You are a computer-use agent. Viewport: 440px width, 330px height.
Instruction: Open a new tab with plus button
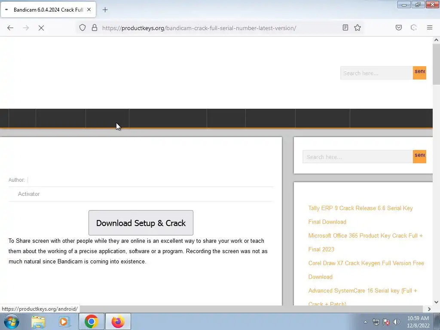[x=105, y=10]
